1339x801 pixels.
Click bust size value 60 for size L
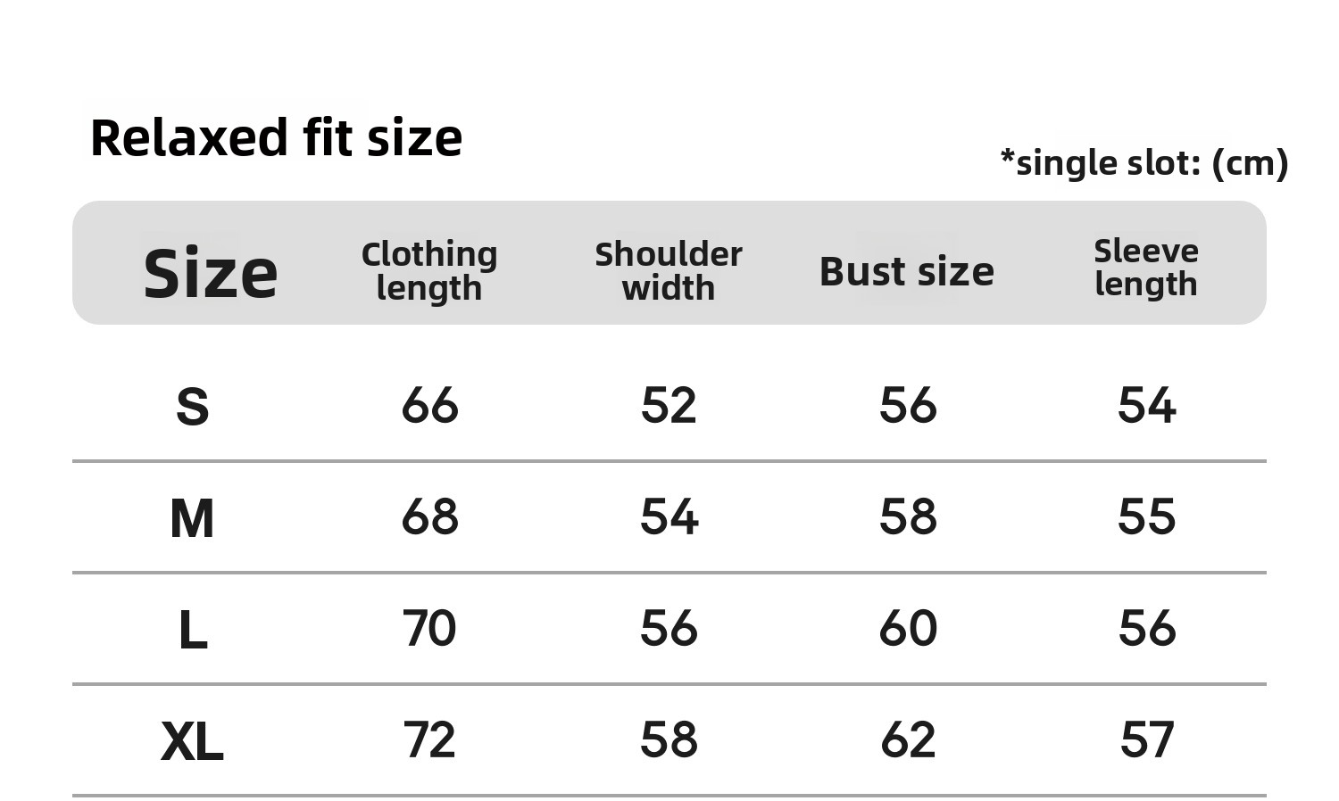pos(908,629)
